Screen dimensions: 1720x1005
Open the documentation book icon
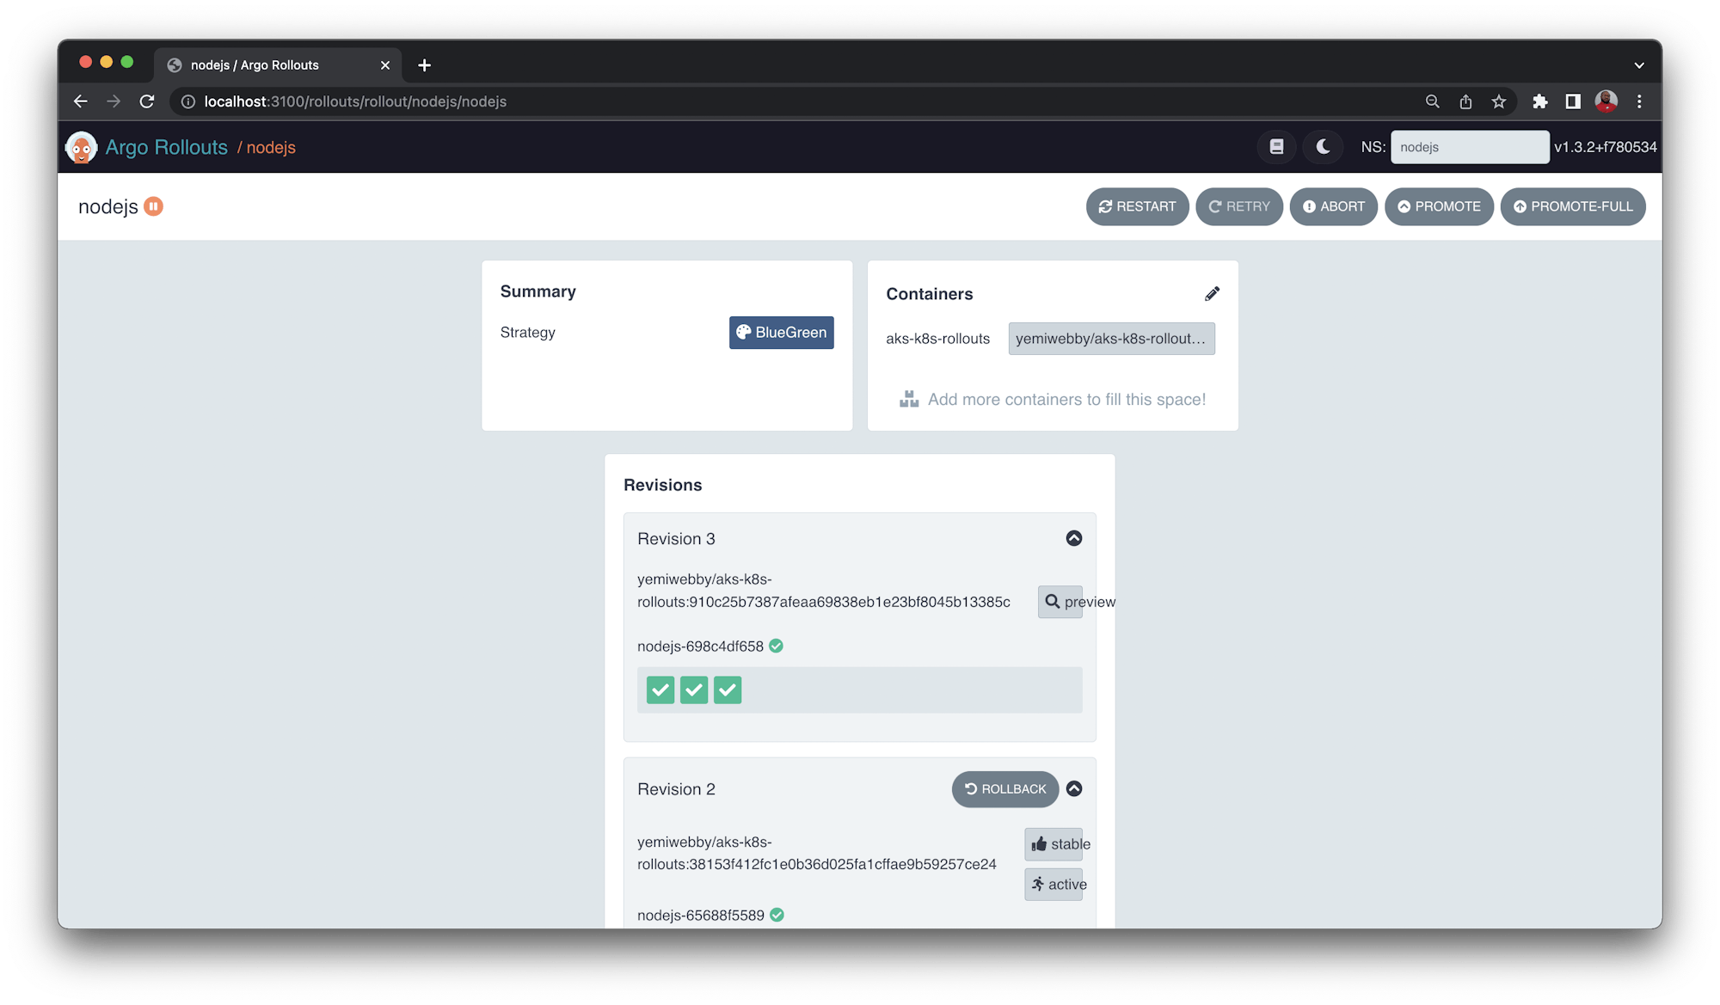(x=1276, y=147)
